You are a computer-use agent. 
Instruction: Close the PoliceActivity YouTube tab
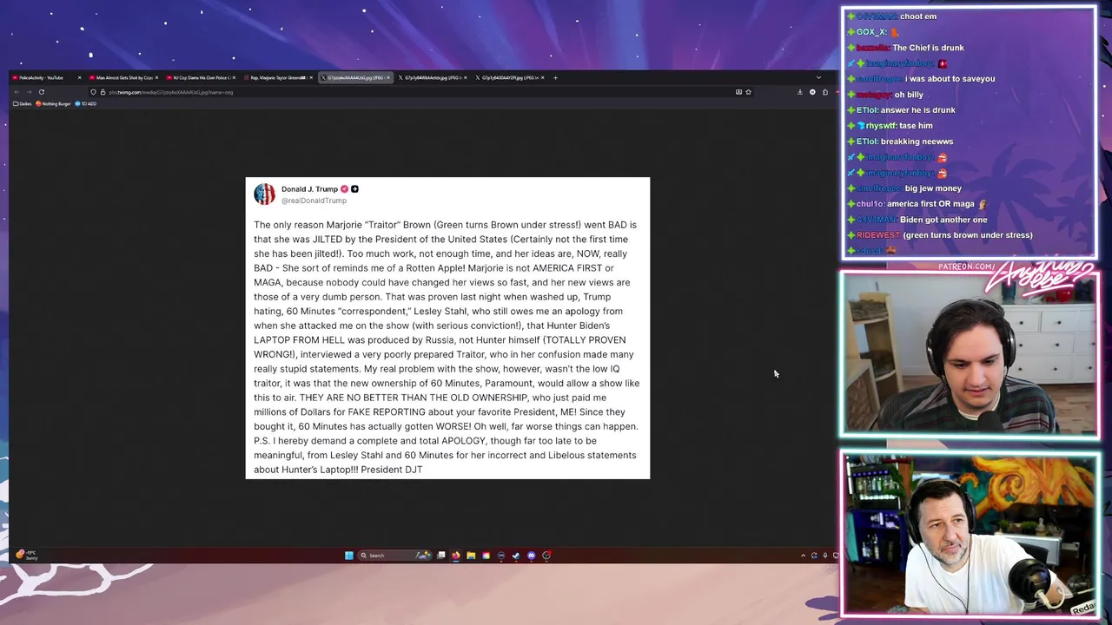point(79,77)
